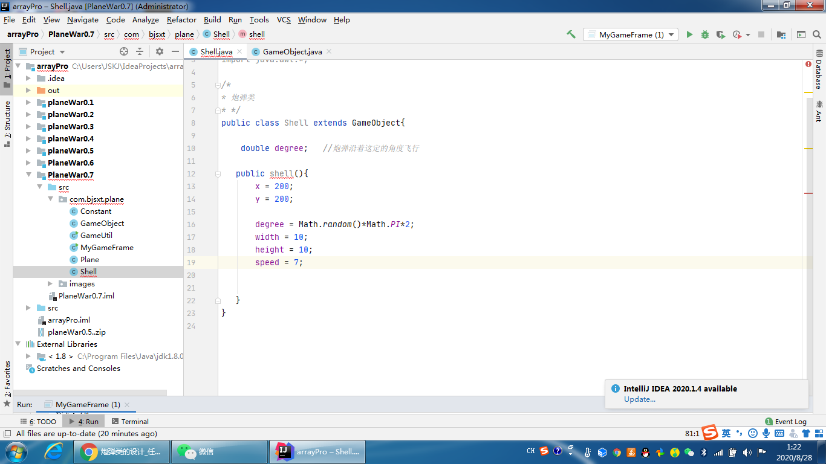Close the MyGameFrame (1) run tab
The width and height of the screenshot is (826, 464).
pos(127,404)
